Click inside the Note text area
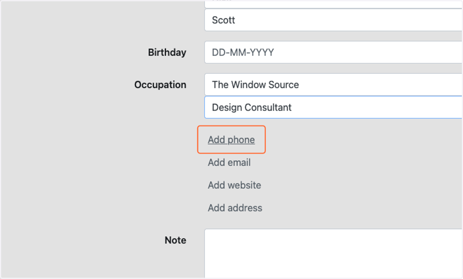Viewport: 463px width, 279px height. pyautogui.click(x=333, y=254)
